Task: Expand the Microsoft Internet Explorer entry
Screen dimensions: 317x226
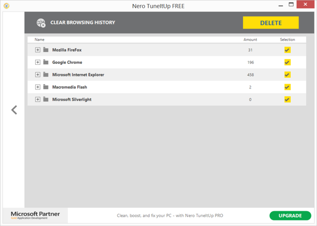Action: pyautogui.click(x=38, y=75)
